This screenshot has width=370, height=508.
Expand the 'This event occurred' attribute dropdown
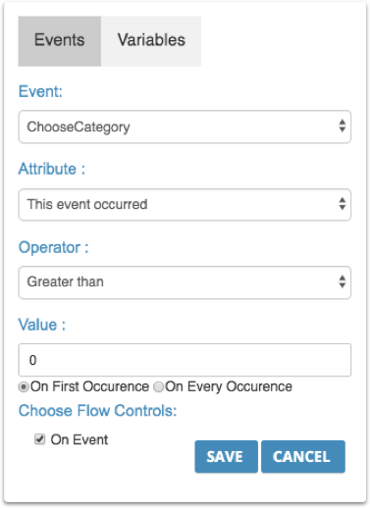pos(185,204)
